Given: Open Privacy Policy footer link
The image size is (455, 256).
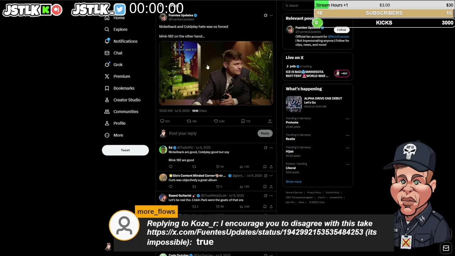Looking at the screenshot, I should (314, 193).
